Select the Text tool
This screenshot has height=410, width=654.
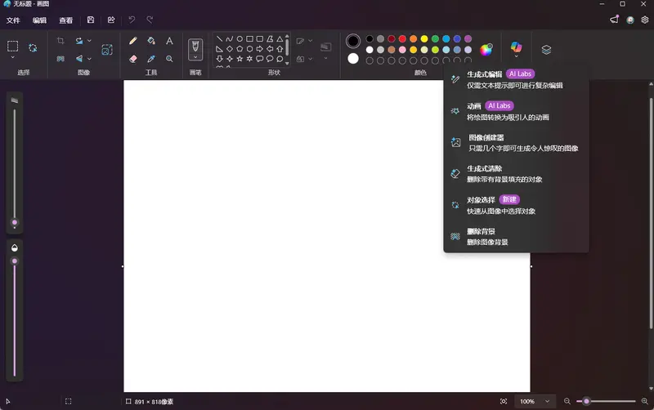[169, 40]
